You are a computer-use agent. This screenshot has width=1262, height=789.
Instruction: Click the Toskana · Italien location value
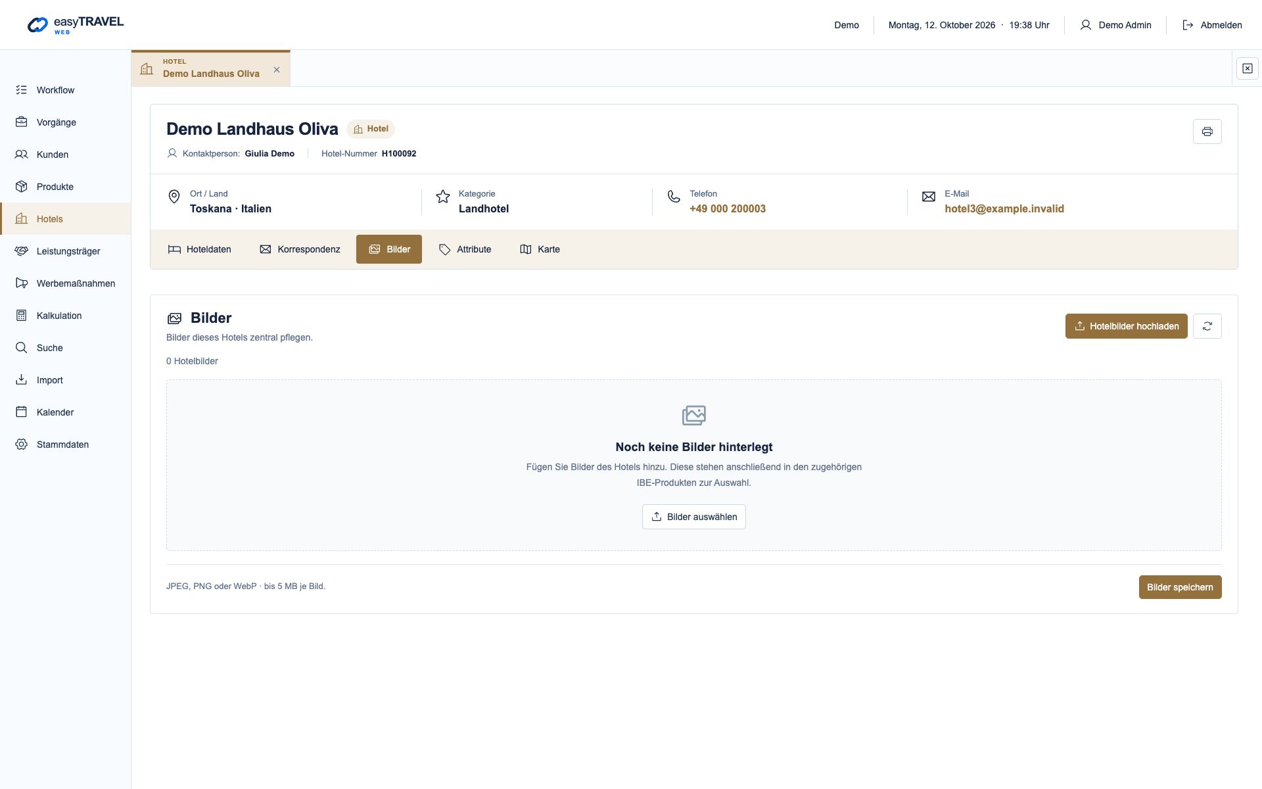tap(231, 208)
